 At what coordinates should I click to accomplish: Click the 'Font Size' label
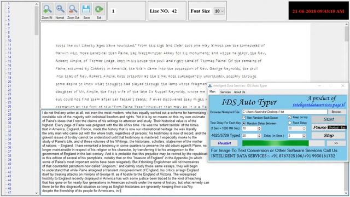(x=200, y=11)
